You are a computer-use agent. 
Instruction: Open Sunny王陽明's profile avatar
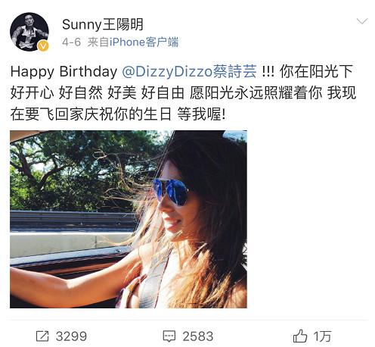pos(29,32)
